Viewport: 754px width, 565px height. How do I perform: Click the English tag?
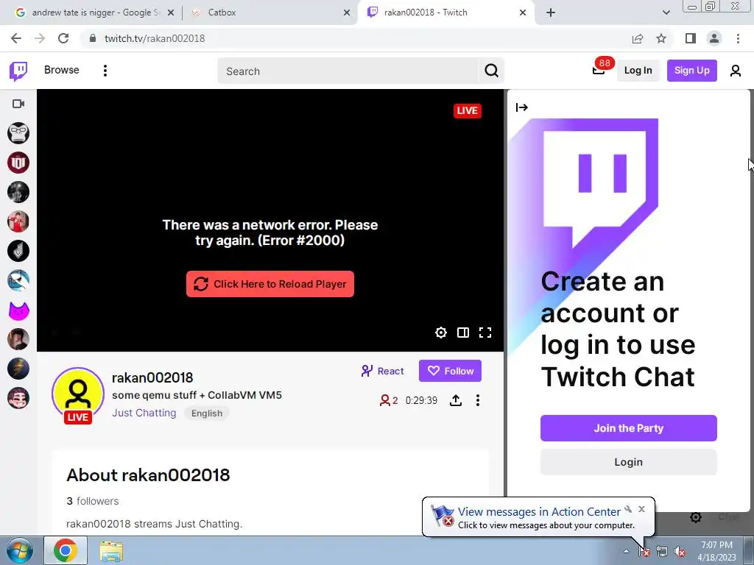[207, 413]
